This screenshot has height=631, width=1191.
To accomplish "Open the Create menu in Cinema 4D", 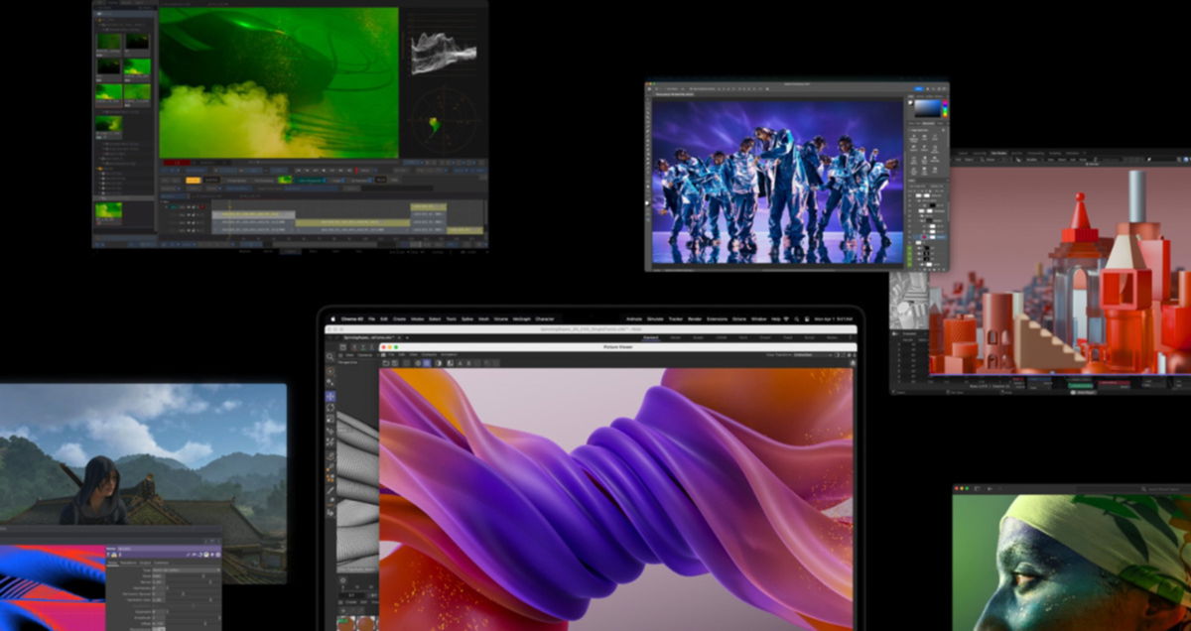I will (x=399, y=318).
